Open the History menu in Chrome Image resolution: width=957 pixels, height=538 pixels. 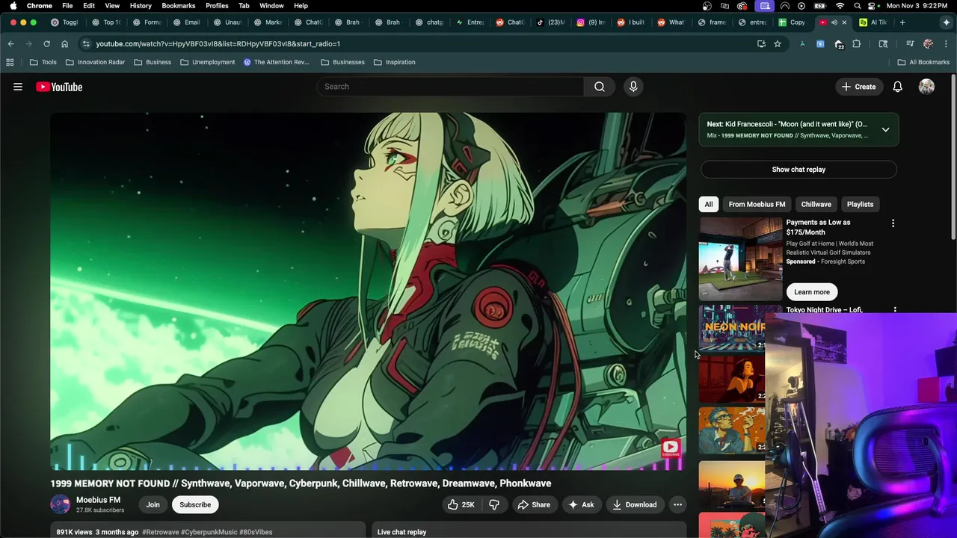(x=141, y=5)
